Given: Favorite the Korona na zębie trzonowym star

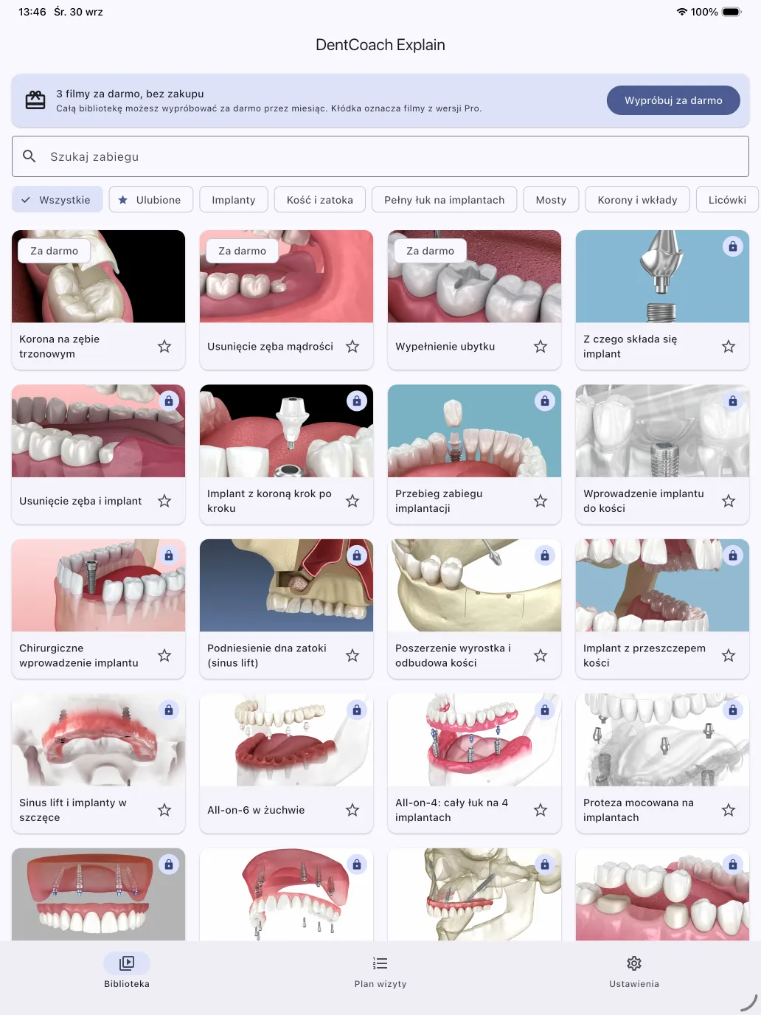Looking at the screenshot, I should (164, 347).
